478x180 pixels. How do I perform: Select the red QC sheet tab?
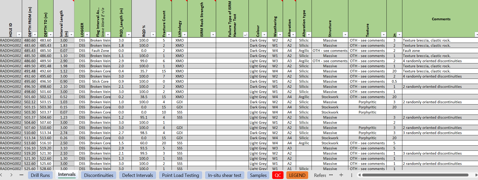[278, 175]
